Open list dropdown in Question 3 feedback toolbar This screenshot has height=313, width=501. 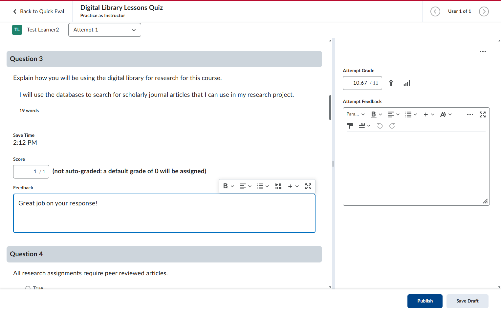point(263,186)
